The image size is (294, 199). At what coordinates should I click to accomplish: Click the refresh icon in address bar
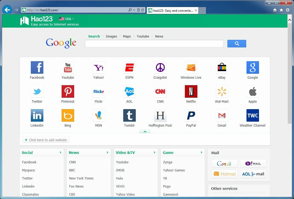143,10
